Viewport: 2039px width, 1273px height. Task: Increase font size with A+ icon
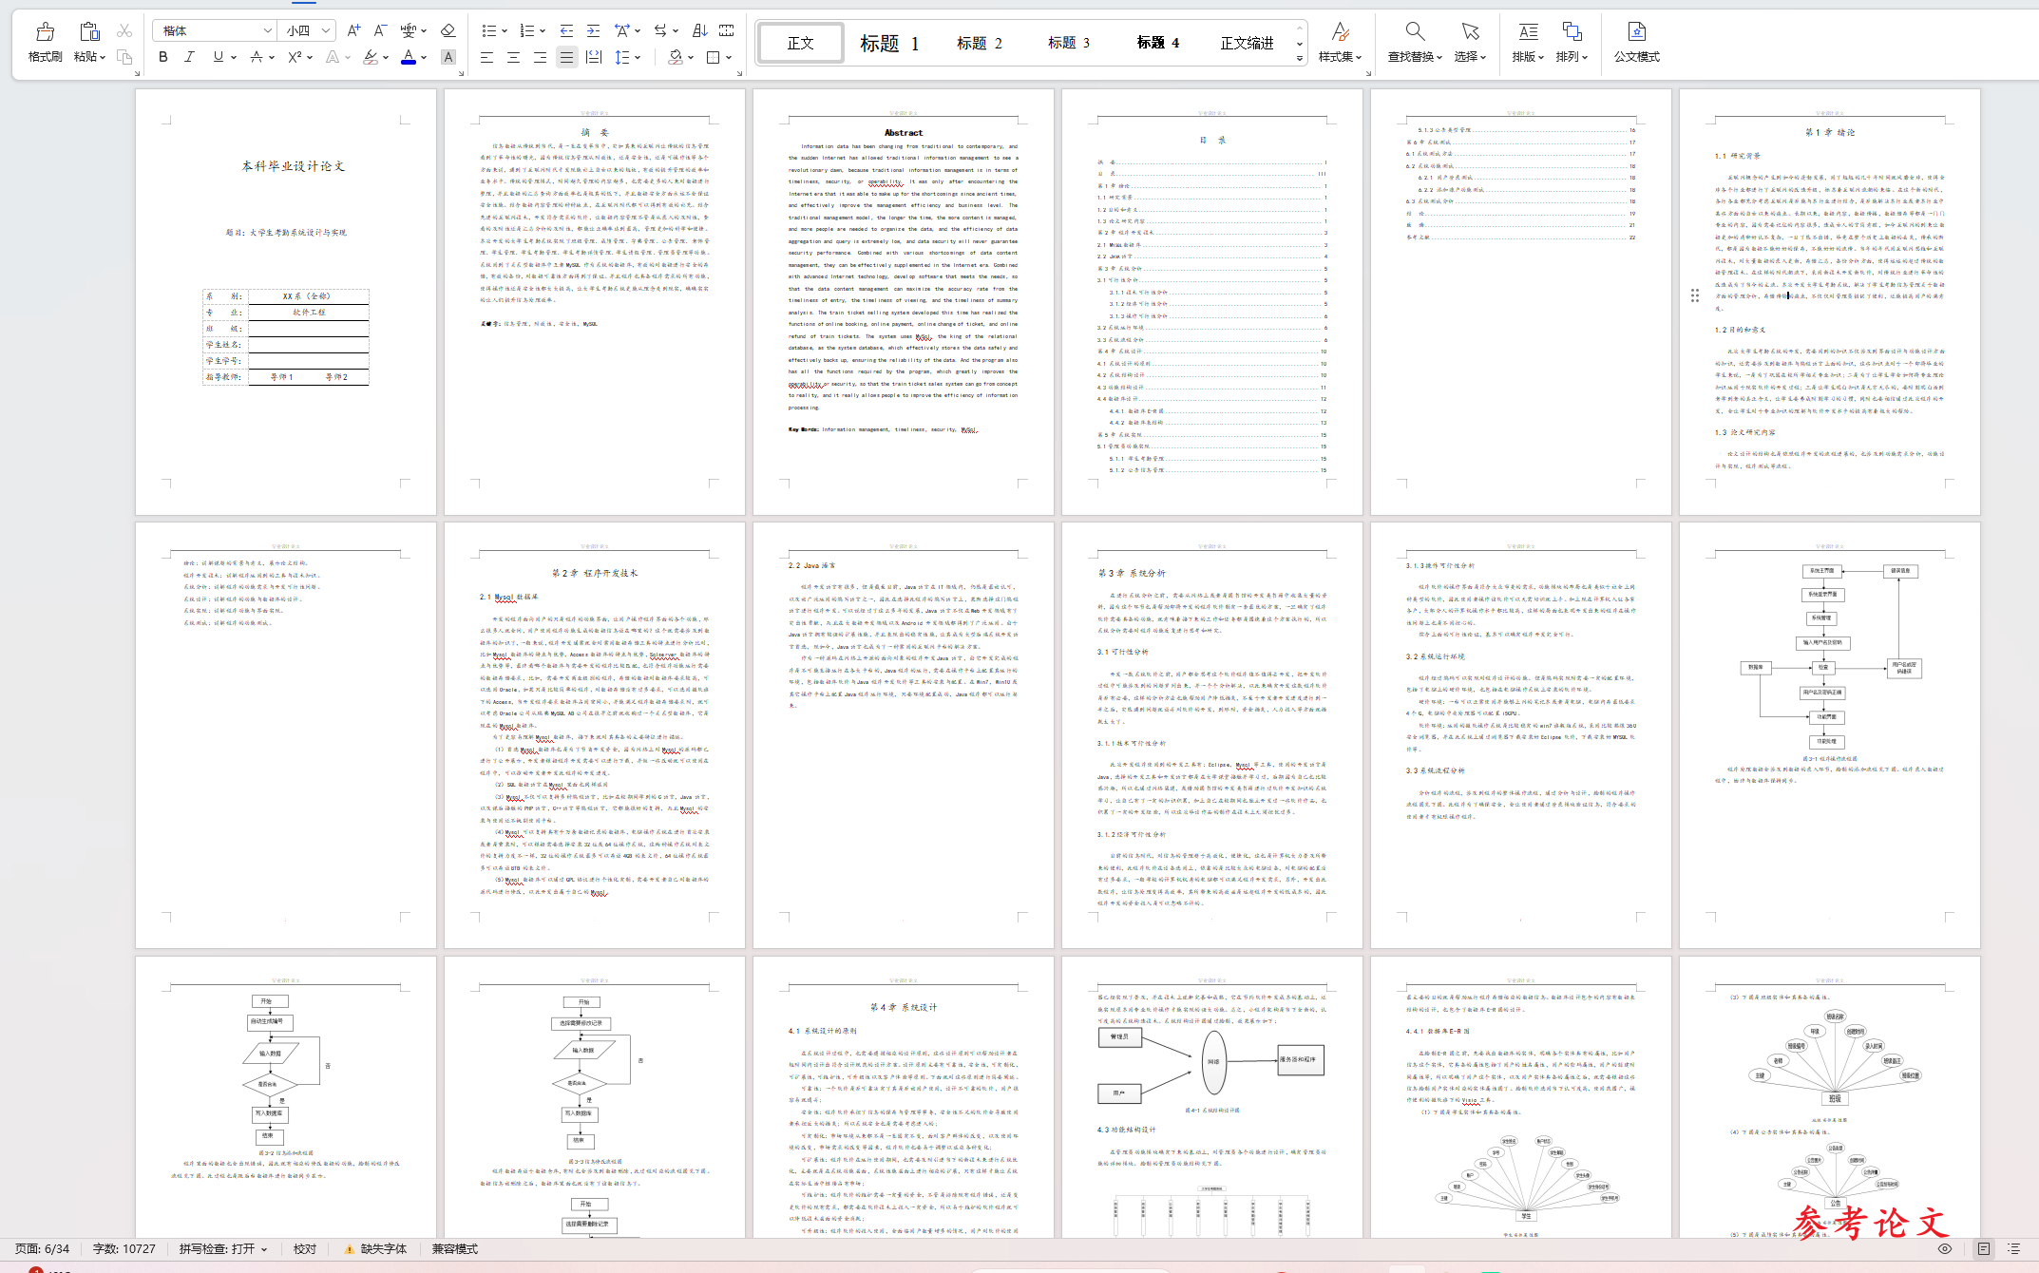tap(353, 30)
